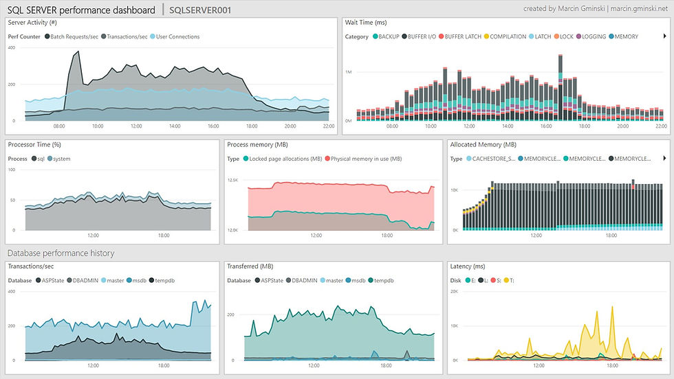Click LOCK wait category legend
Image resolution: width=674 pixels, height=379 pixels.
(x=563, y=36)
